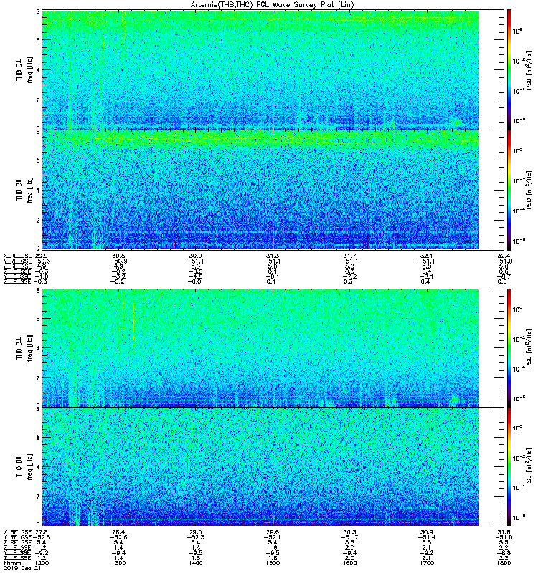Click the THB X_RE_GSE value 30.5
Screen dimensions: 538x573
point(118,256)
